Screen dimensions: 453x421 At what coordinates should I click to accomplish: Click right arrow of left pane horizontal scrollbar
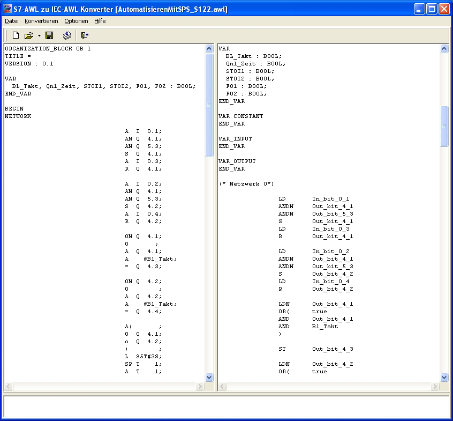coord(200,386)
